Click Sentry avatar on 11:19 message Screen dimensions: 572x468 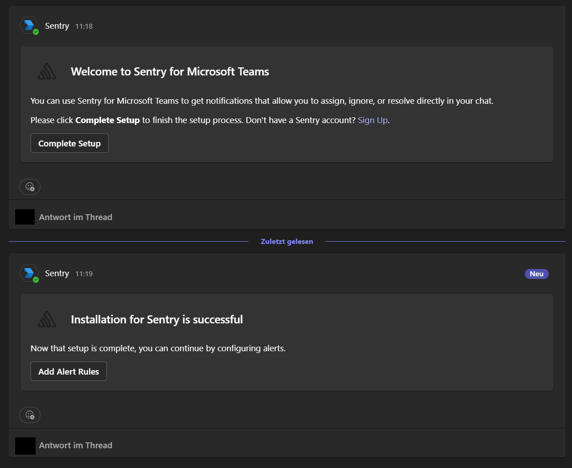click(x=29, y=273)
